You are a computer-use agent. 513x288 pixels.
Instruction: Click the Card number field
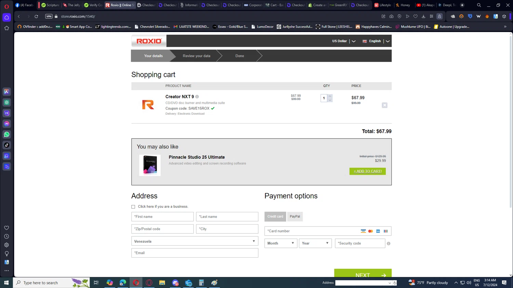(328, 231)
